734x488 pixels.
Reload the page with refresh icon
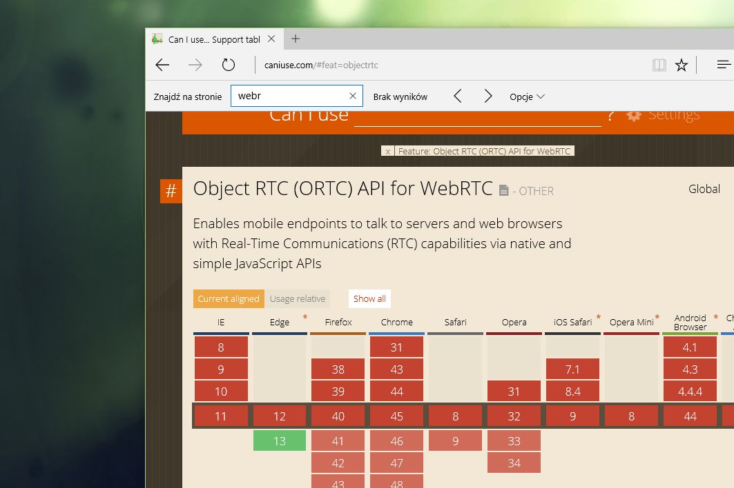pyautogui.click(x=229, y=65)
